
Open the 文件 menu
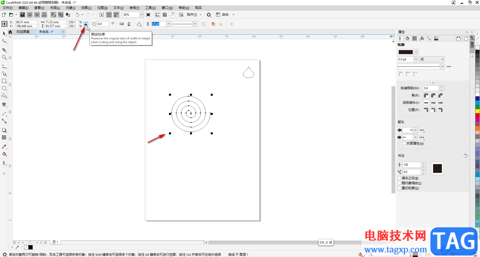click(7, 8)
